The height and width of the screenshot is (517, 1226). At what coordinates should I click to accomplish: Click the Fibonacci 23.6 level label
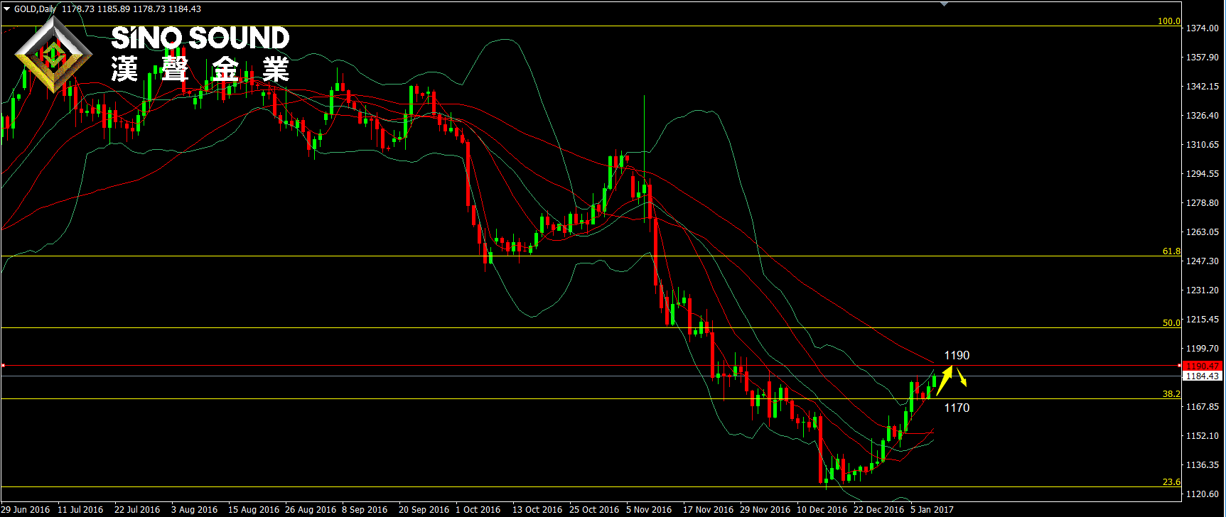click(1171, 482)
